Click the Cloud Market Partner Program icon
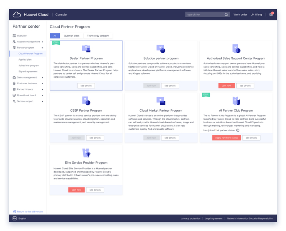This screenshot has width=286, height=231. (x=161, y=101)
